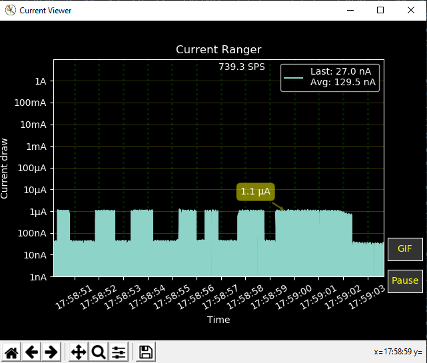Click the 'Last: 27.0 nA' legend text
Viewport: 427px width, 363px height.
pos(340,71)
